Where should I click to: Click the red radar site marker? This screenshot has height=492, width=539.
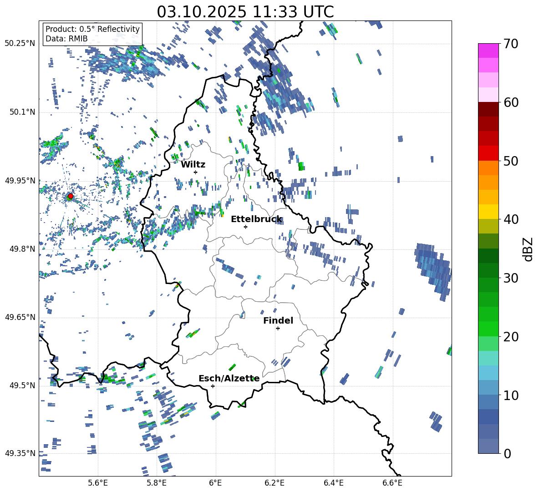click(x=71, y=196)
